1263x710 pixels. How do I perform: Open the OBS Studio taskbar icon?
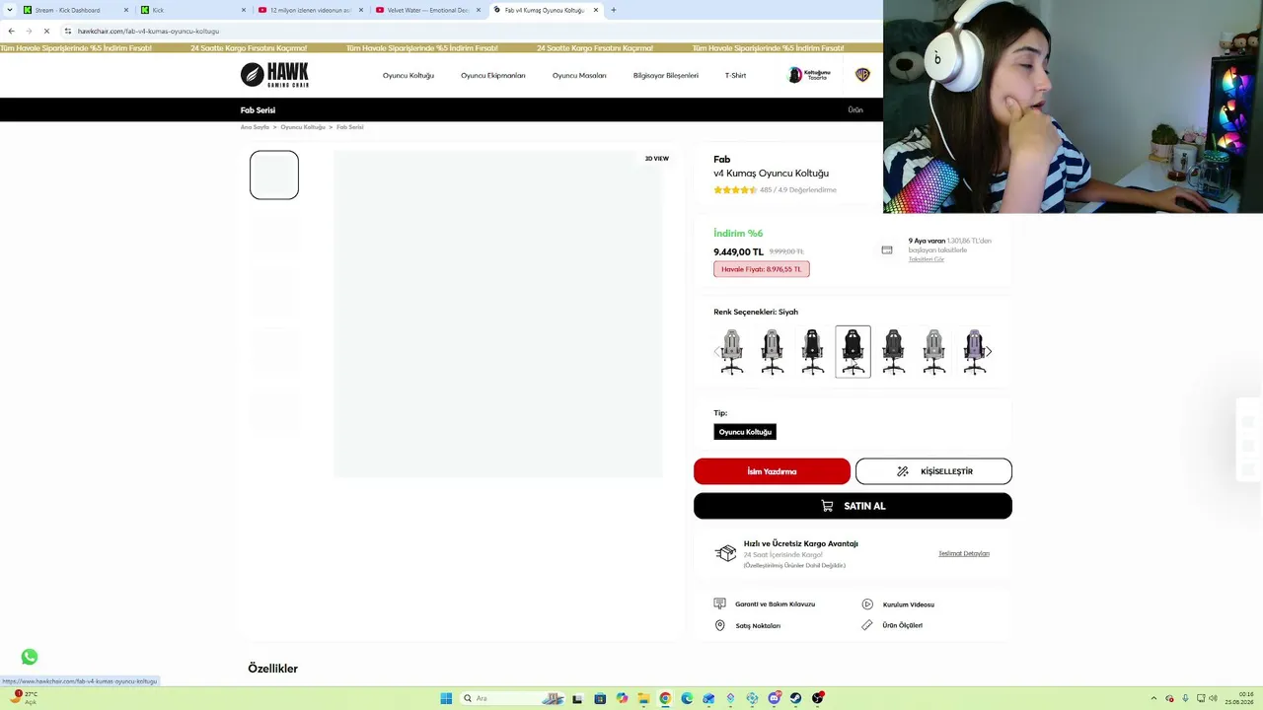coord(817,698)
